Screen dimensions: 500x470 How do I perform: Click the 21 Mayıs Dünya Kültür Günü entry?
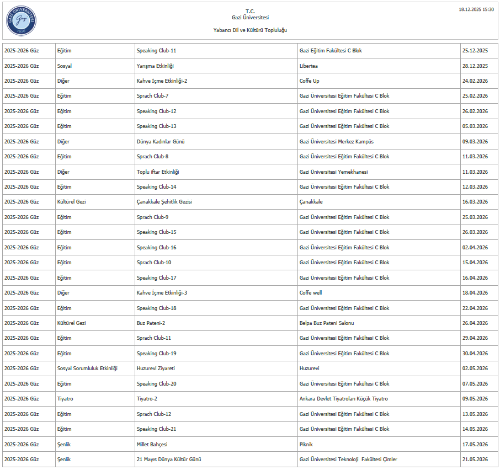pyautogui.click(x=168, y=460)
